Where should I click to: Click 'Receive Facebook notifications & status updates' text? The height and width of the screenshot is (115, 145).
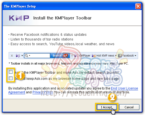49,35
